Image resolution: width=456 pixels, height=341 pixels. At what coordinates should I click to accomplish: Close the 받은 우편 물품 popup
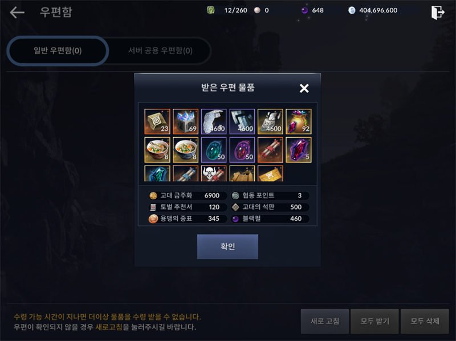click(x=304, y=88)
